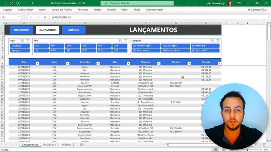
Task: Open the Página Inicial tab
Action: pos(25,10)
